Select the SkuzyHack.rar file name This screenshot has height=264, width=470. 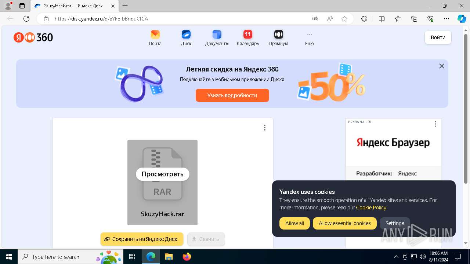tap(162, 214)
